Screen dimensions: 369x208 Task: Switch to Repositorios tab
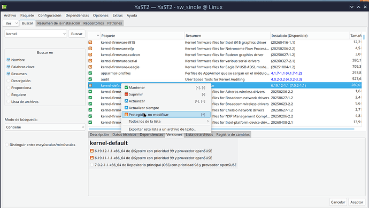coord(94,23)
